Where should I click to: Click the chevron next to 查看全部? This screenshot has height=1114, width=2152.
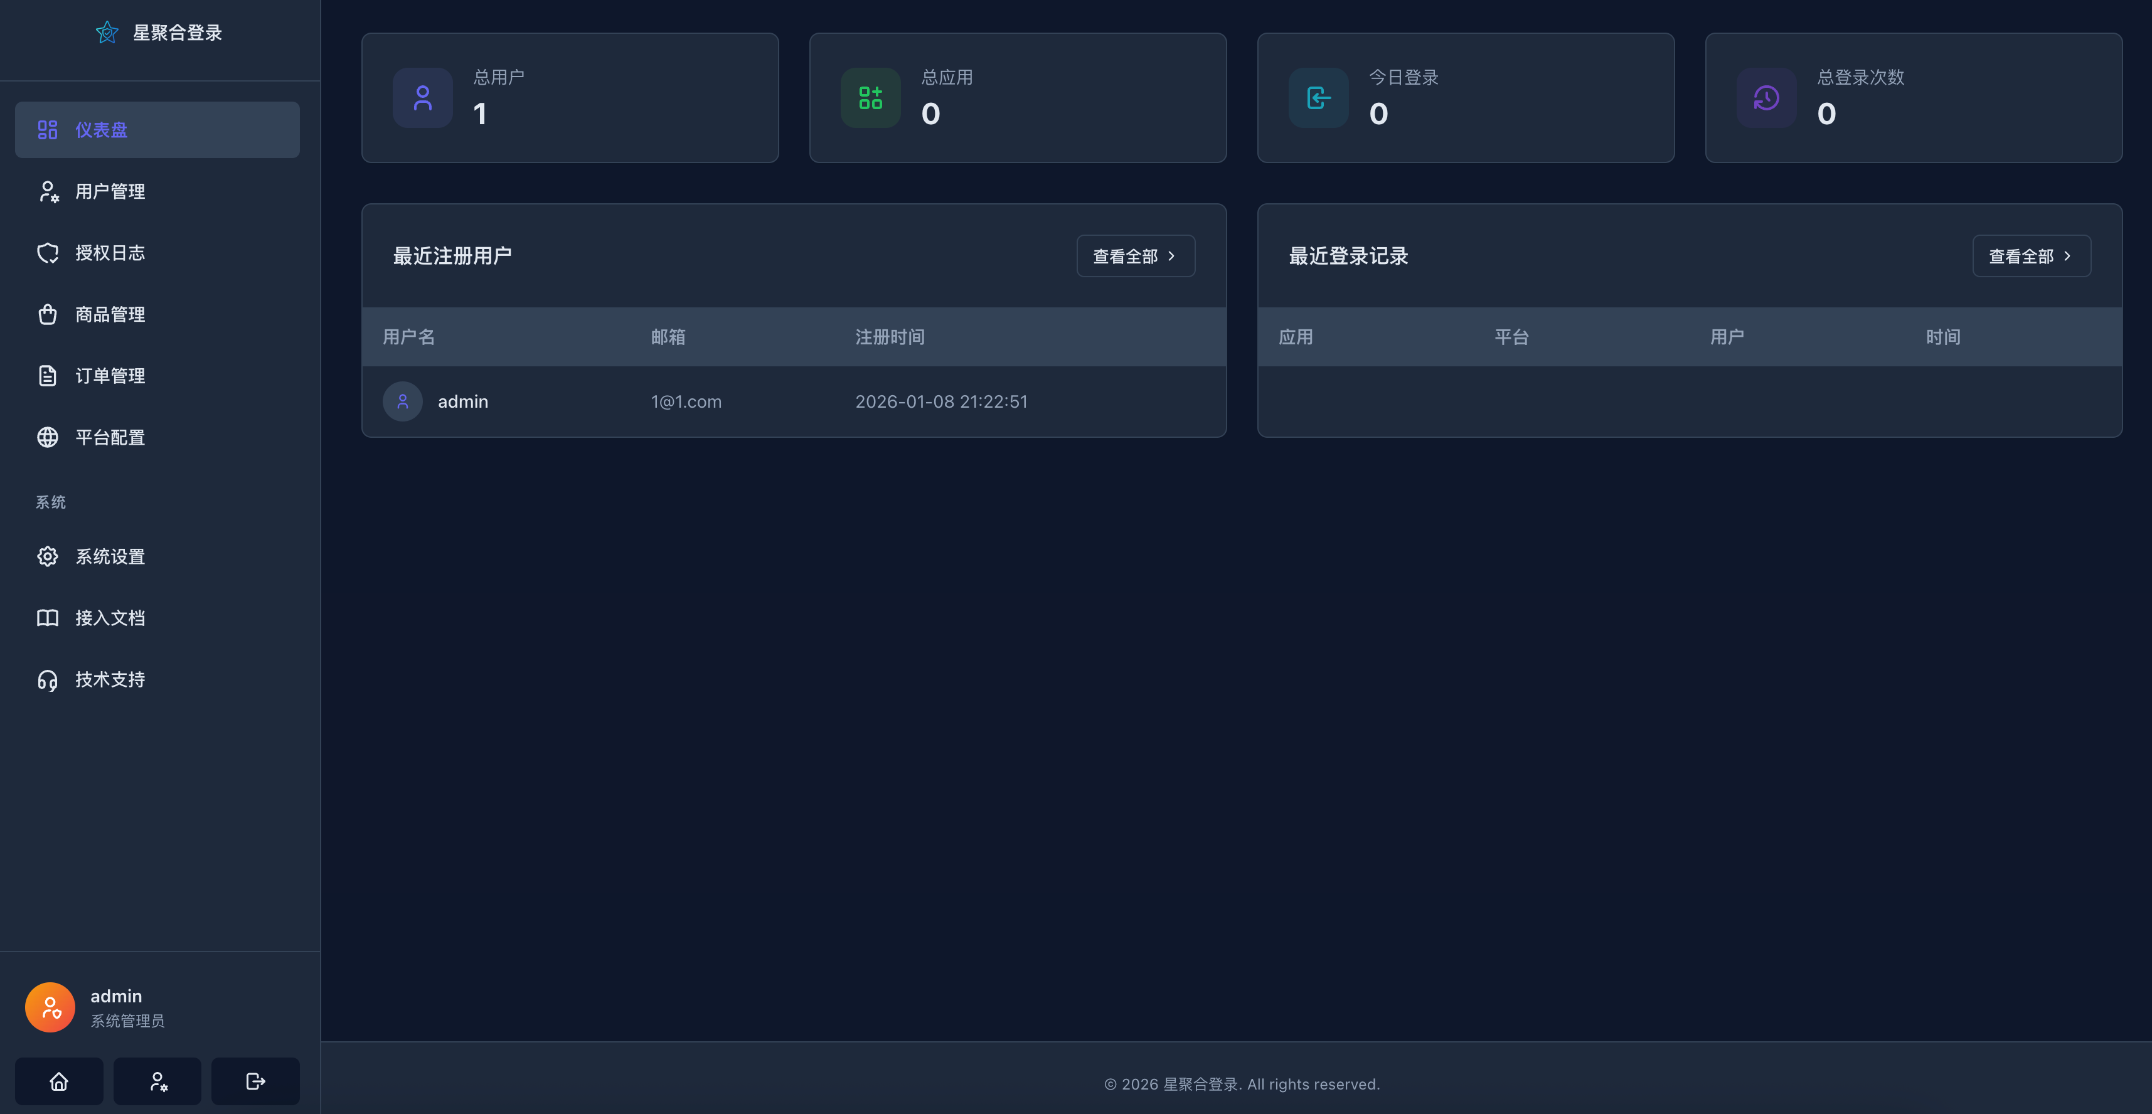tap(1170, 257)
